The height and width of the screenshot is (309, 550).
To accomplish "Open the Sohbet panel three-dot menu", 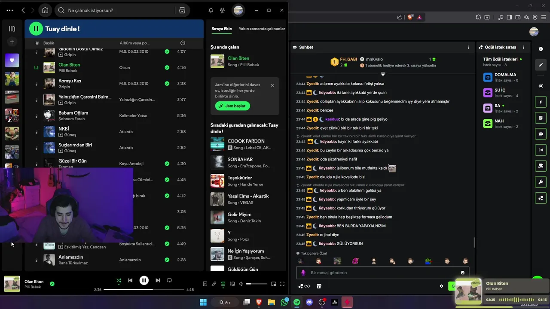I will click(x=468, y=47).
